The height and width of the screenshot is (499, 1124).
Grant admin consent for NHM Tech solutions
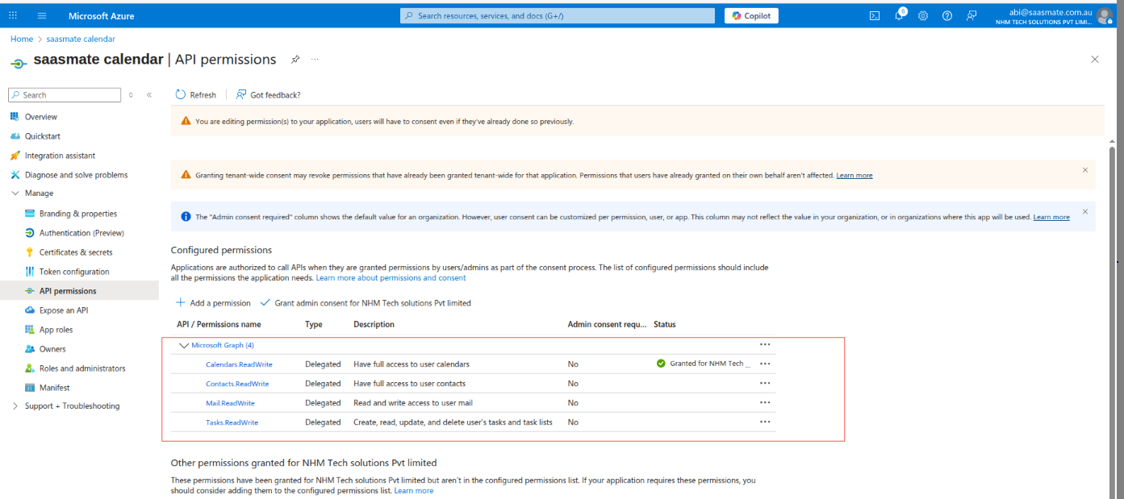tap(366, 303)
